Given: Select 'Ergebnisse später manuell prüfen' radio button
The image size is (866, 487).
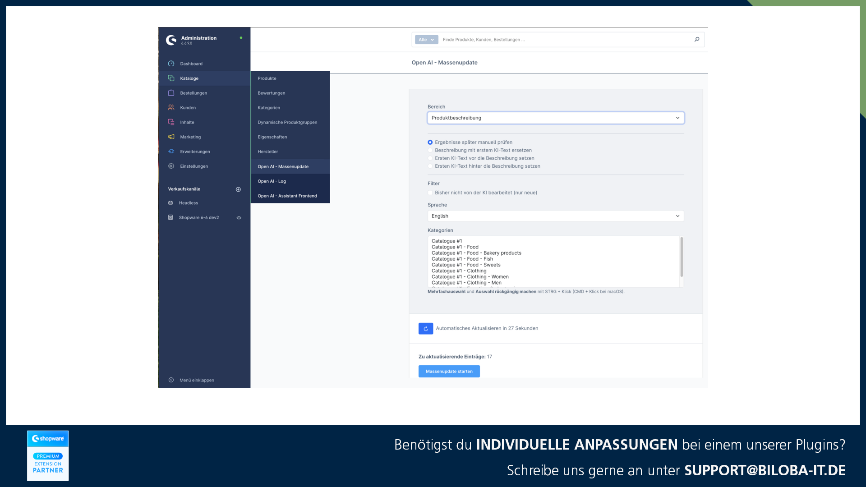Looking at the screenshot, I should point(430,142).
